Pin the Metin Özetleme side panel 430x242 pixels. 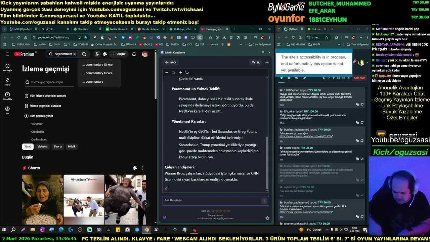click(263, 52)
